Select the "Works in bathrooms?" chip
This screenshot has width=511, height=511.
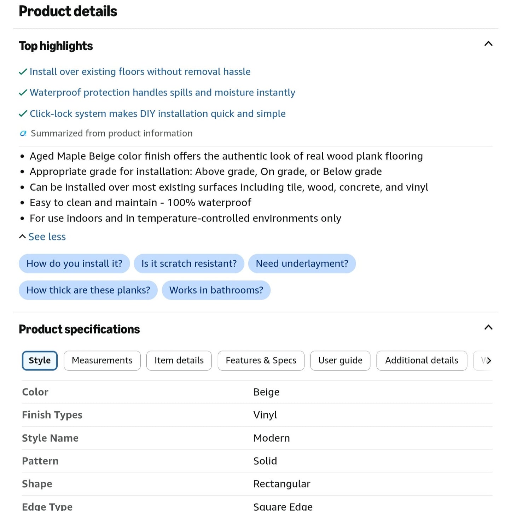point(216,290)
